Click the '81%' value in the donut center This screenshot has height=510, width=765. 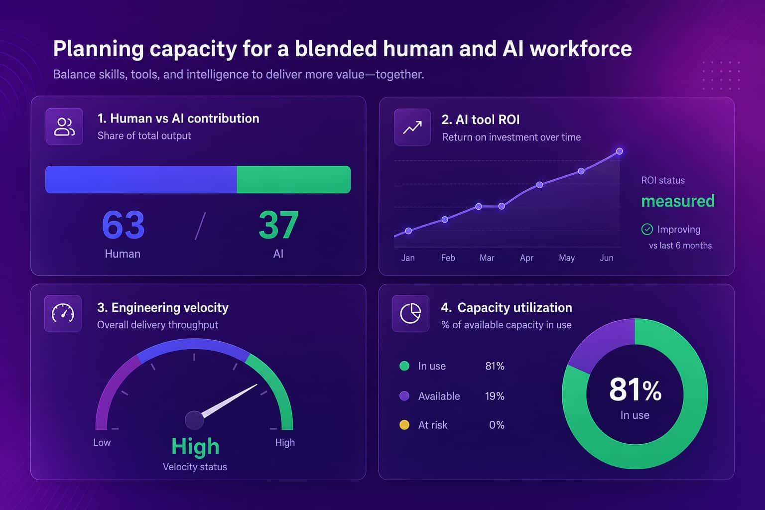pyautogui.click(x=635, y=389)
